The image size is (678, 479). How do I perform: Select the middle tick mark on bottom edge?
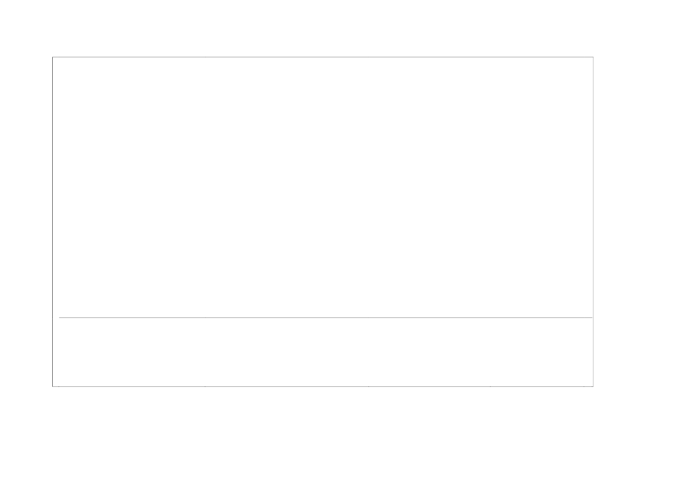pyautogui.click(x=368, y=386)
